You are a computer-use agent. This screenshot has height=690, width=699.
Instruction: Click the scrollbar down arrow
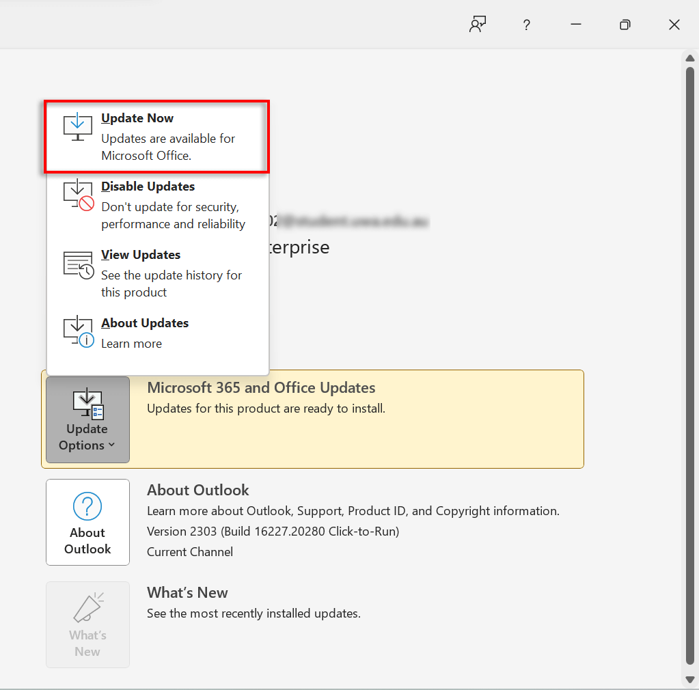[690, 679]
